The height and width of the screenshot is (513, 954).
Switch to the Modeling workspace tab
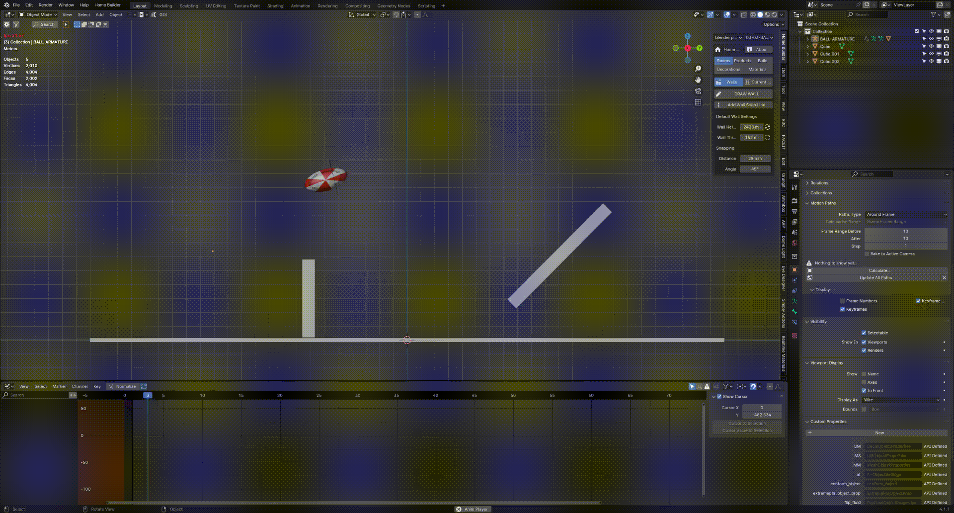tap(163, 6)
